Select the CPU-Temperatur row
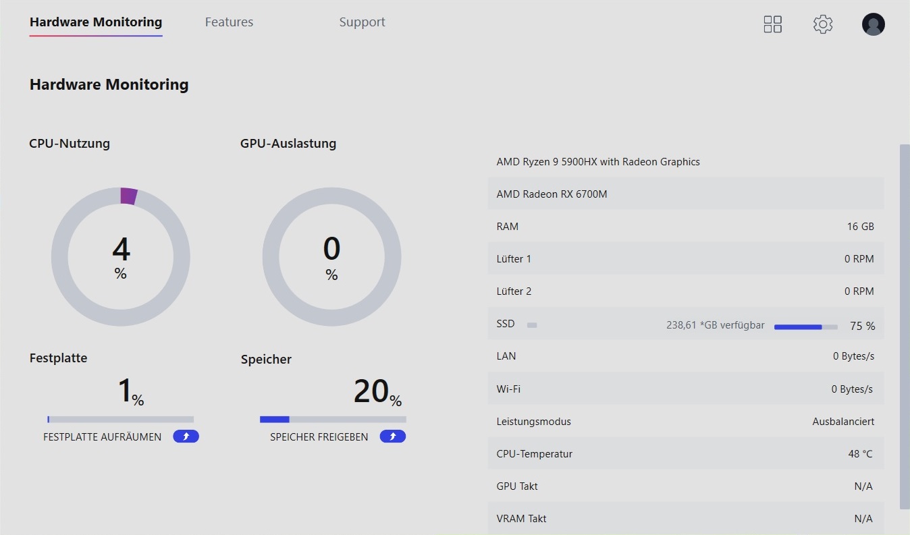This screenshot has height=535, width=910. pyautogui.click(x=685, y=454)
